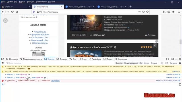This screenshot has height=102, width=182.
Task: Click the Смотреть онлайн button
Action: 79,35
